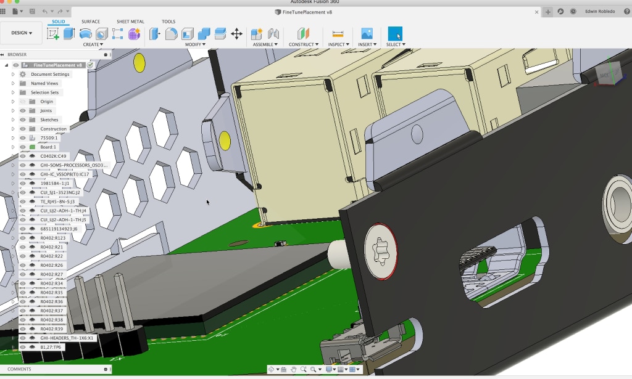Expand the Named Views node
Viewport: 632px width, 379px height.
click(13, 83)
